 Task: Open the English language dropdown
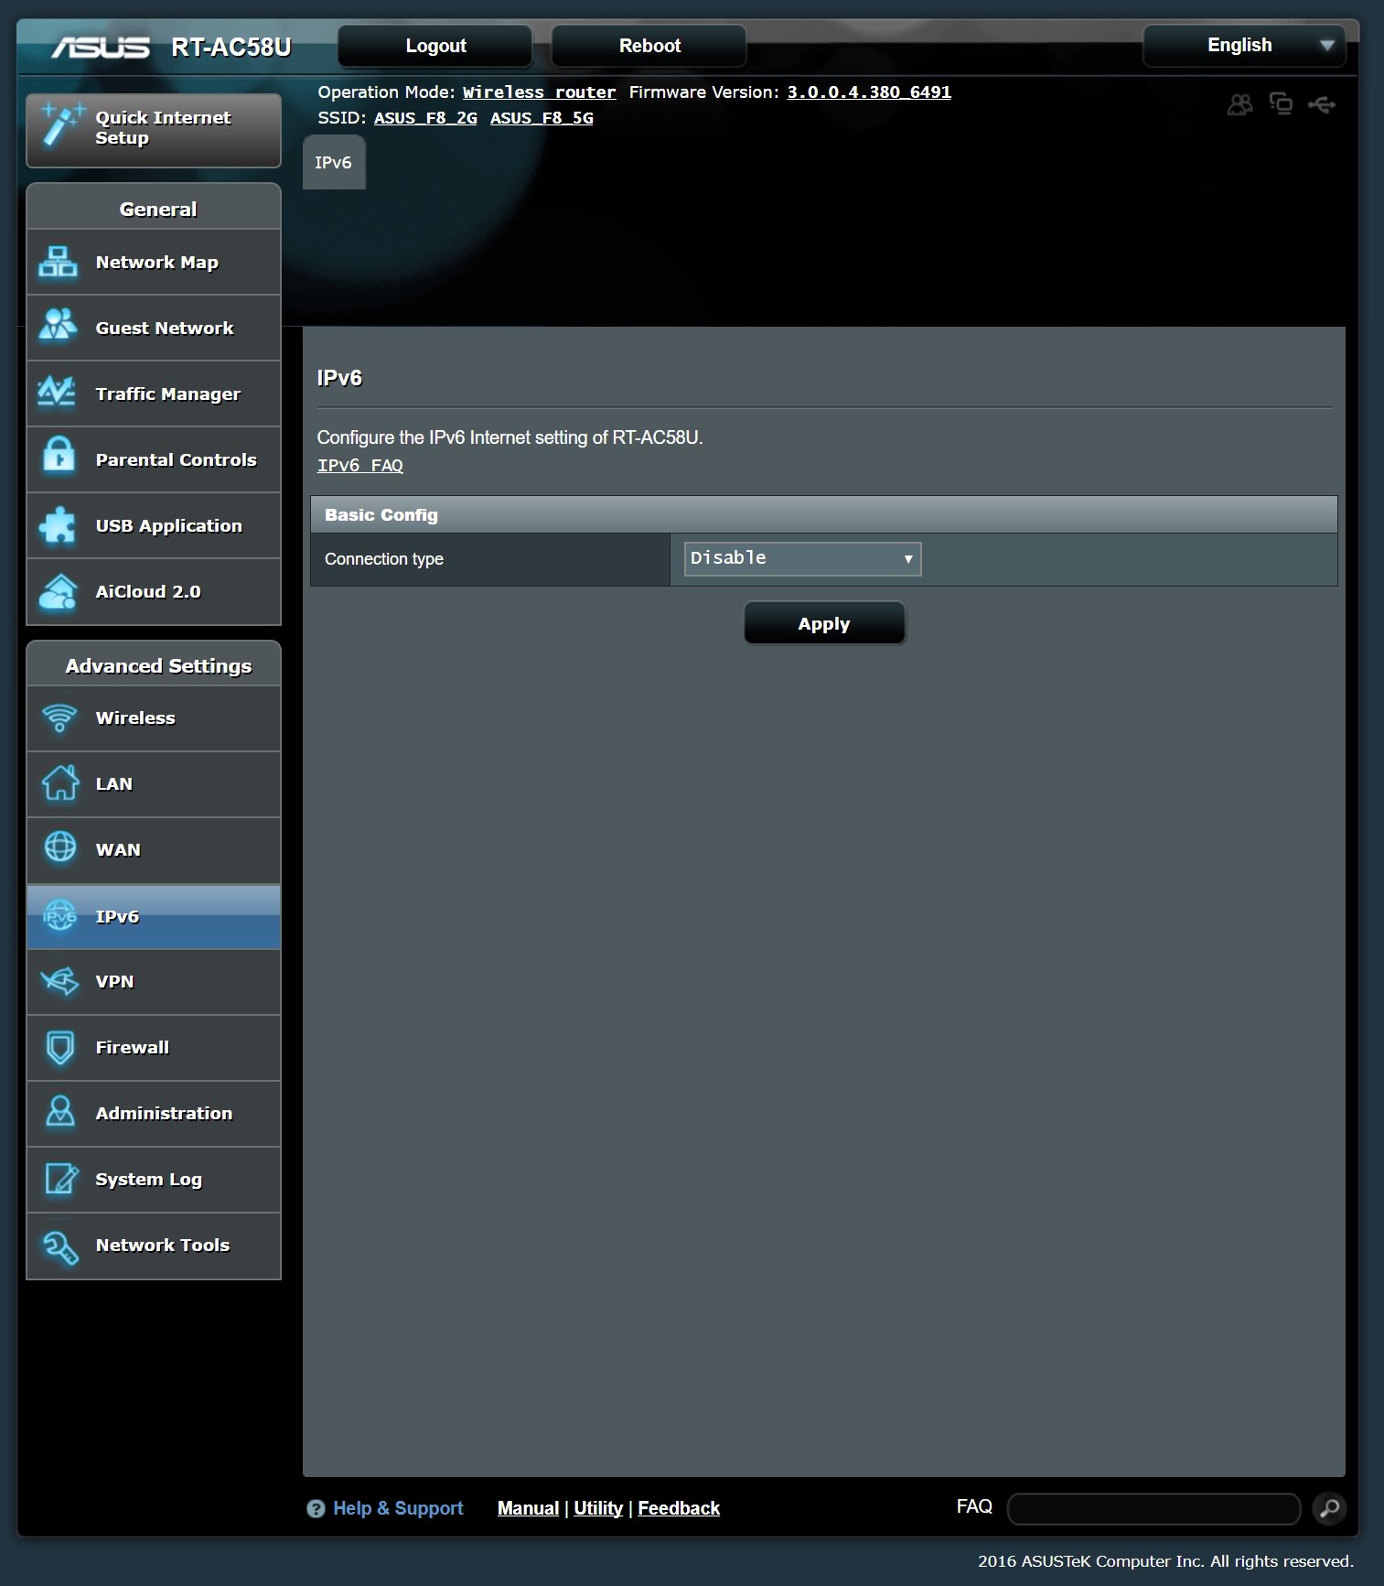(1244, 46)
